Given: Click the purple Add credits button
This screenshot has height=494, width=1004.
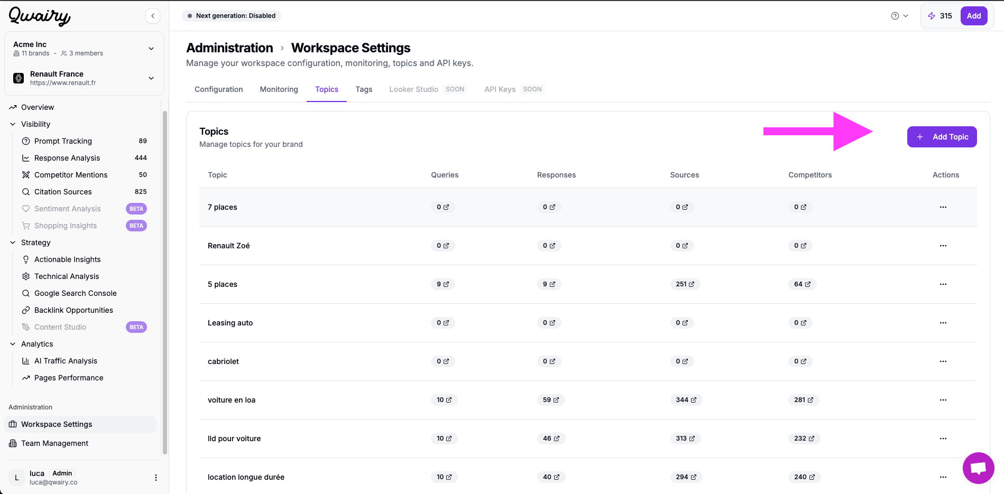Looking at the screenshot, I should tap(974, 16).
